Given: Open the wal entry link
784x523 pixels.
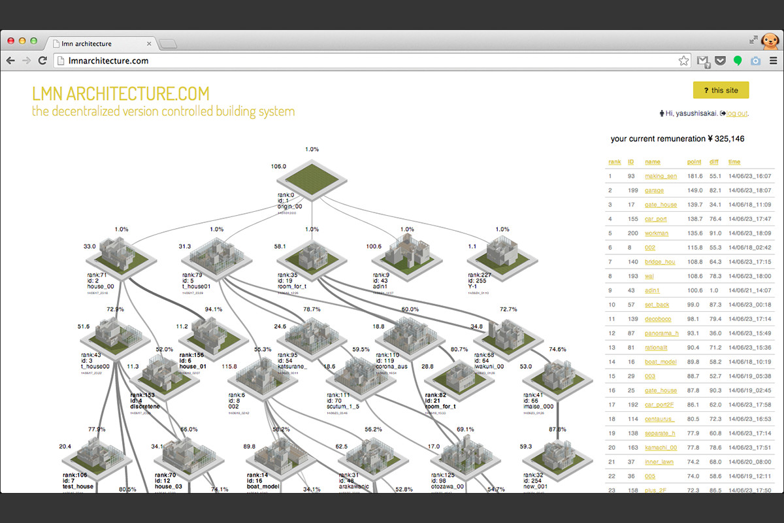Looking at the screenshot, I should coord(650,276).
